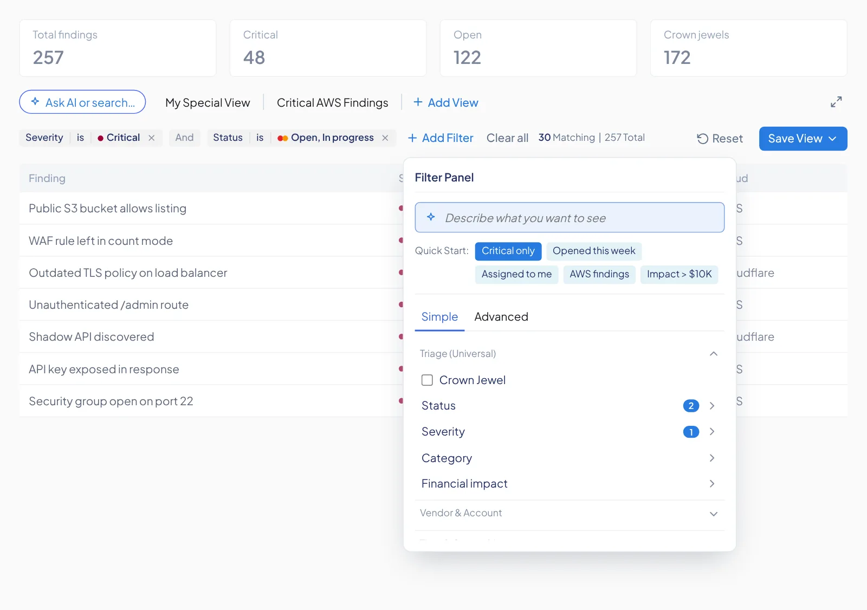Screen dimensions: 867x610
Task: Switch to the Simple filter tab
Action: (439, 317)
